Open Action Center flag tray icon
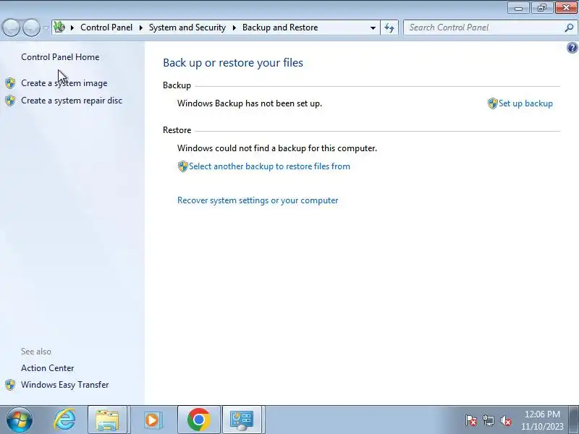This screenshot has height=434, width=579. click(471, 420)
